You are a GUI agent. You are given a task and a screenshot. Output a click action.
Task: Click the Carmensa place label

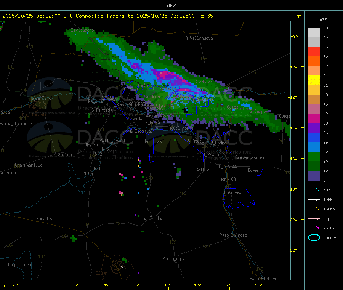pyautogui.click(x=233, y=193)
